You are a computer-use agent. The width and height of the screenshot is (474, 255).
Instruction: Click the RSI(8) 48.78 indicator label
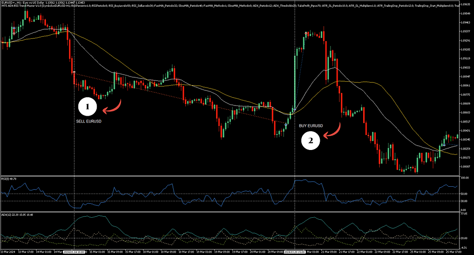(9, 179)
